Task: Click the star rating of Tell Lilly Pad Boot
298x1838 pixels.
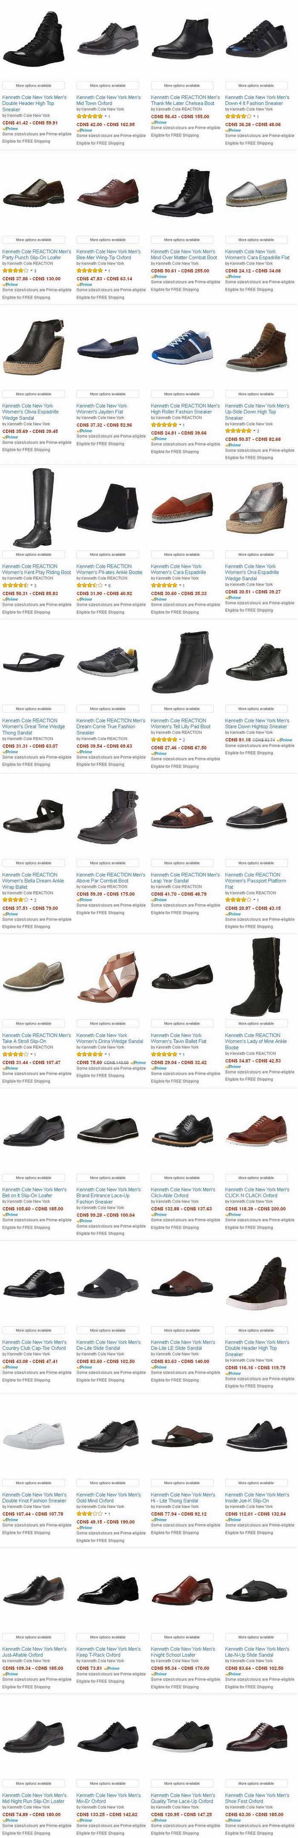Action: pyautogui.click(x=164, y=740)
